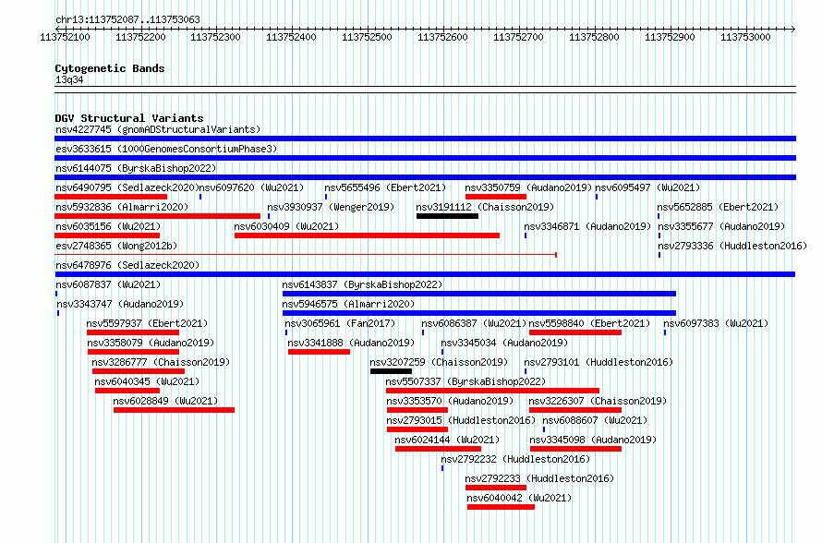Select the blue bar for nsv6478976 (Sedlazeck2020)
This screenshot has height=543, width=822.
click(x=425, y=274)
